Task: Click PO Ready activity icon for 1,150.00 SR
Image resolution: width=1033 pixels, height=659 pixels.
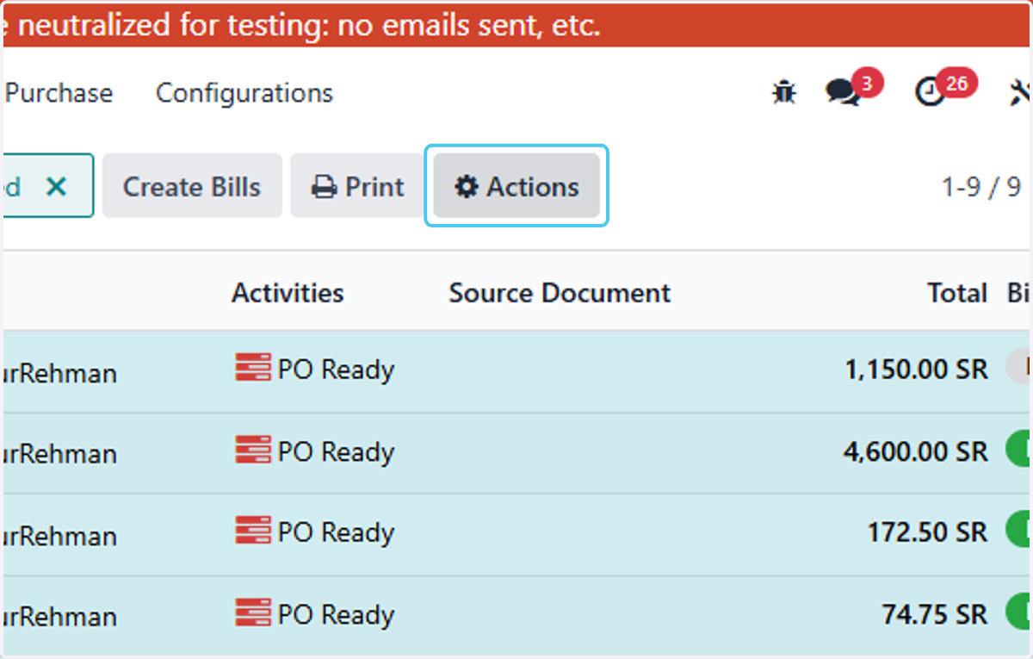Action: click(x=252, y=368)
